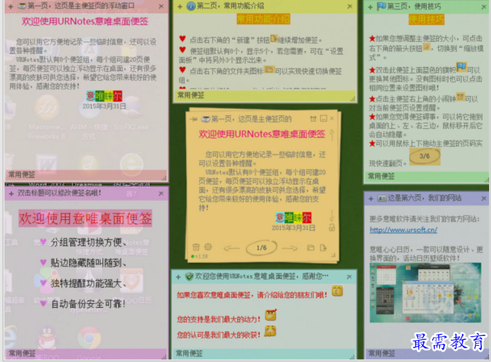Click the new-note icon inside the 第二页 text
Screen dimensions: 491x362
[274, 39]
